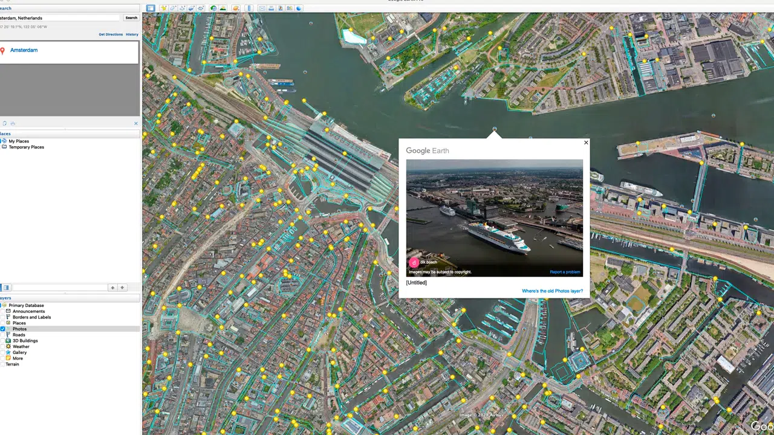Image resolution: width=774 pixels, height=435 pixels.
Task: Enable the Terrain layer checkbox
Action: point(2,364)
